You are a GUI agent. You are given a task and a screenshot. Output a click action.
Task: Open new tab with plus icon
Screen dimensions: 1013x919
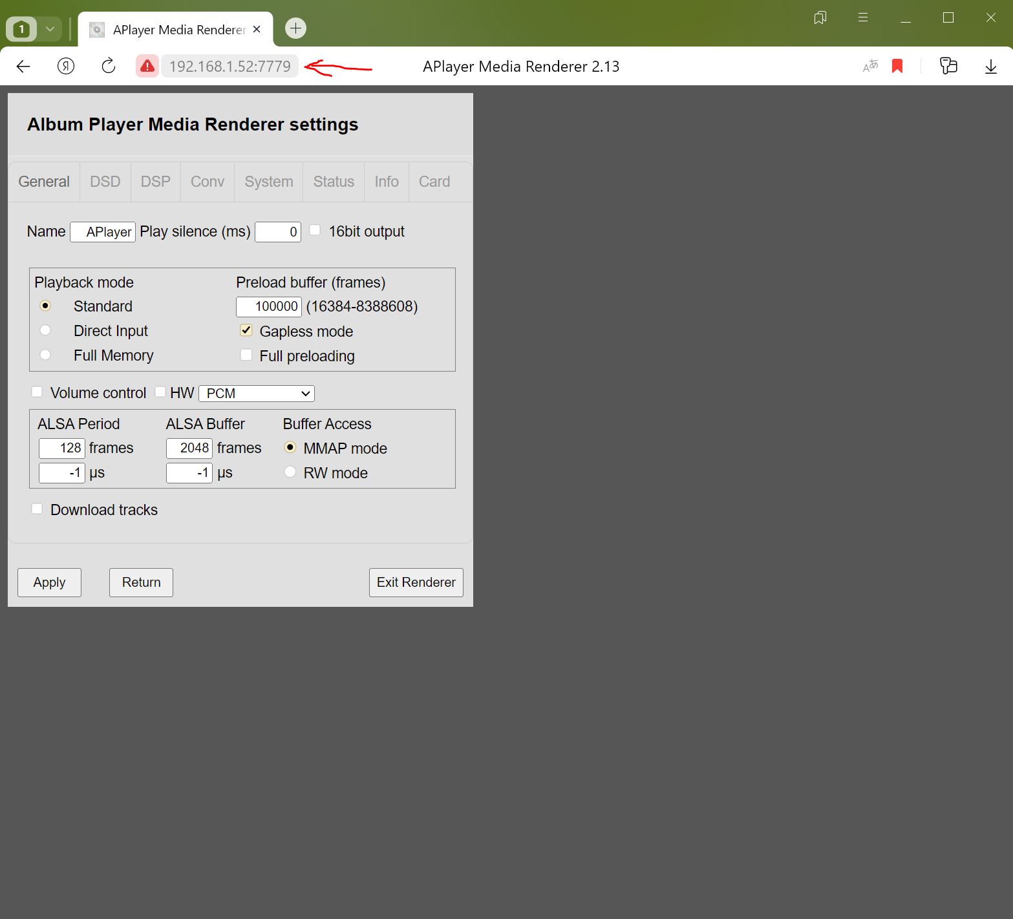(x=295, y=28)
